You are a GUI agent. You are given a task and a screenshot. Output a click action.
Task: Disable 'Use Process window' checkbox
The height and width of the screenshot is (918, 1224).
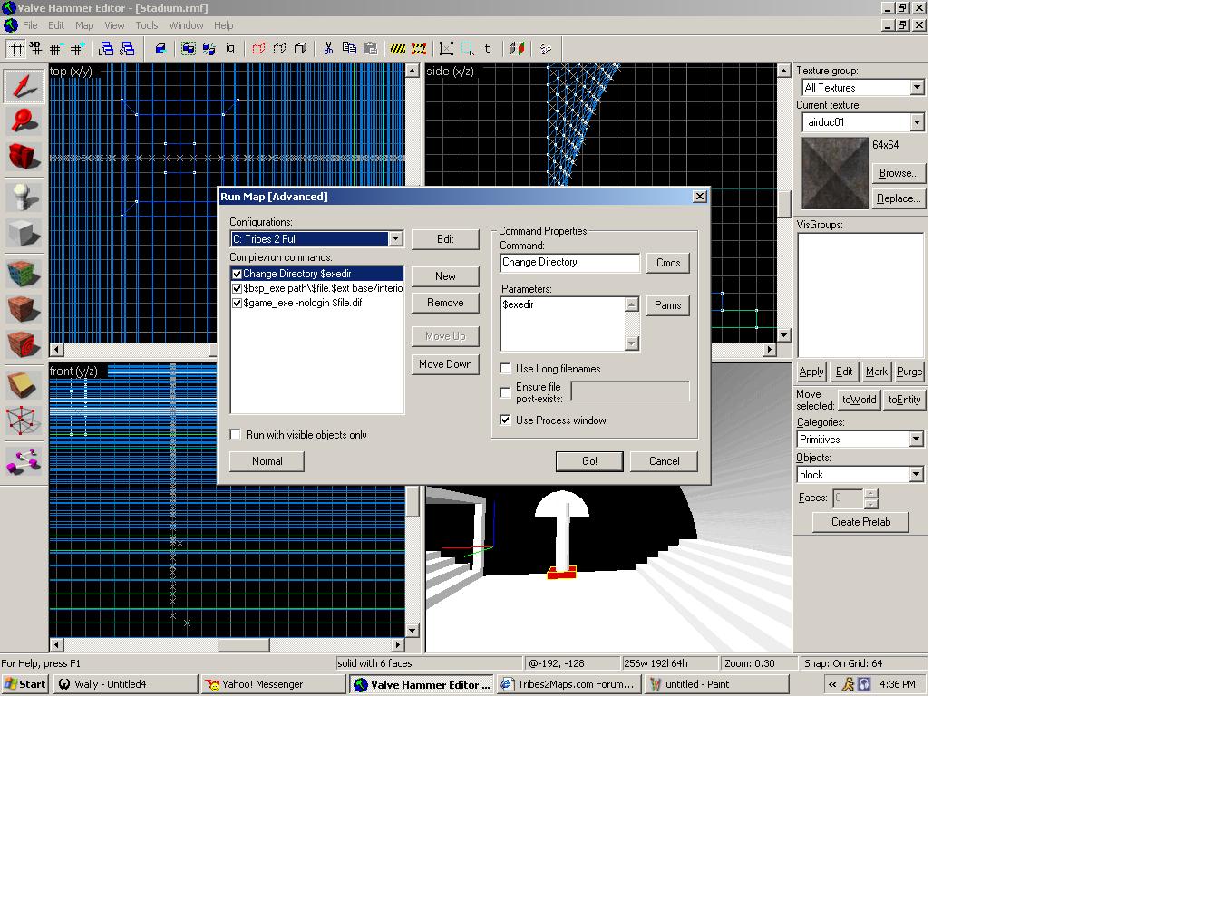tap(506, 420)
